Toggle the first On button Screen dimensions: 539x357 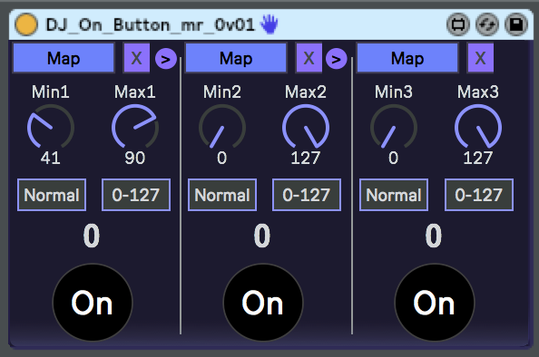[x=93, y=303]
